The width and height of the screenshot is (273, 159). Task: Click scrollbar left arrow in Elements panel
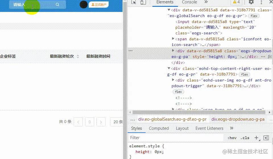130,112
